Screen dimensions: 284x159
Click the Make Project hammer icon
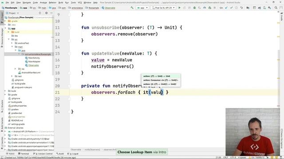132,8
